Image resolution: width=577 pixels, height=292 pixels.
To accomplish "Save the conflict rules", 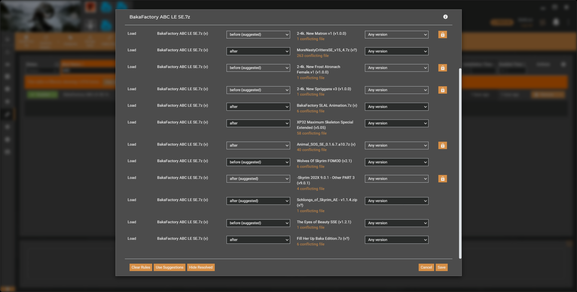I will (x=441, y=267).
